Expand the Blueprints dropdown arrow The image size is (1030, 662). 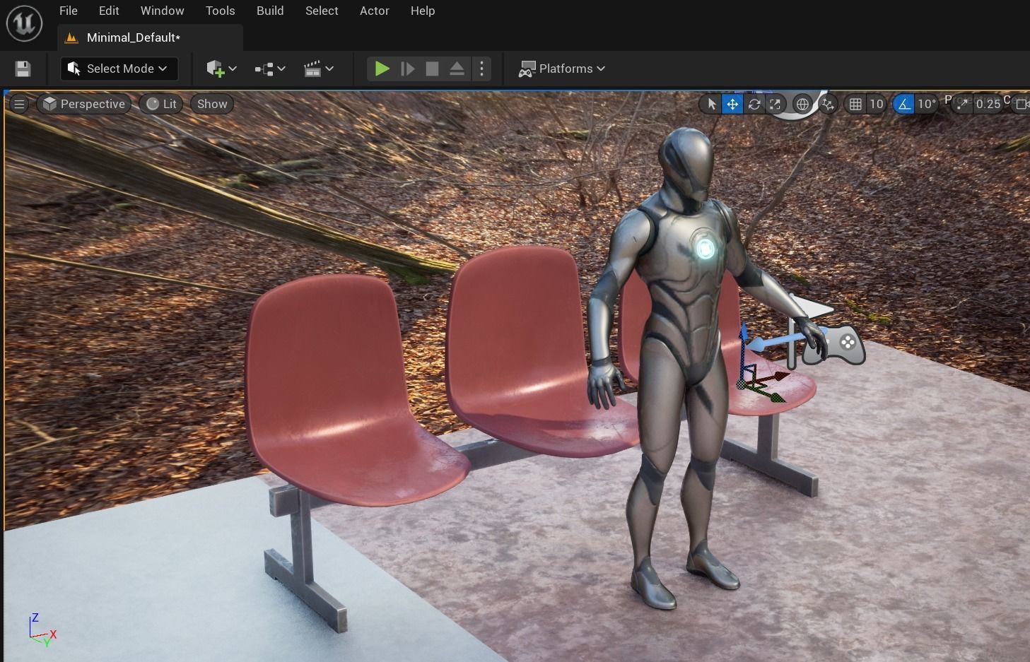pyautogui.click(x=281, y=69)
